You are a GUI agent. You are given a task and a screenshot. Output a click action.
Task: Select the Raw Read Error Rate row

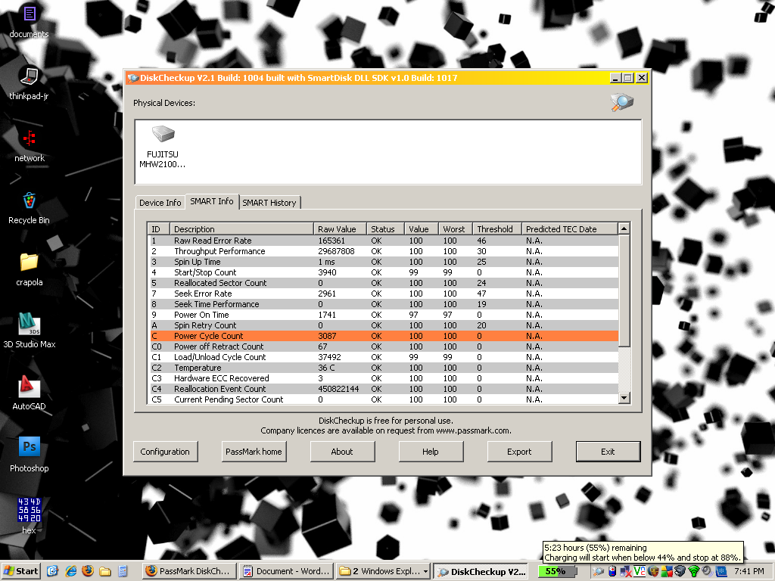[384, 241]
